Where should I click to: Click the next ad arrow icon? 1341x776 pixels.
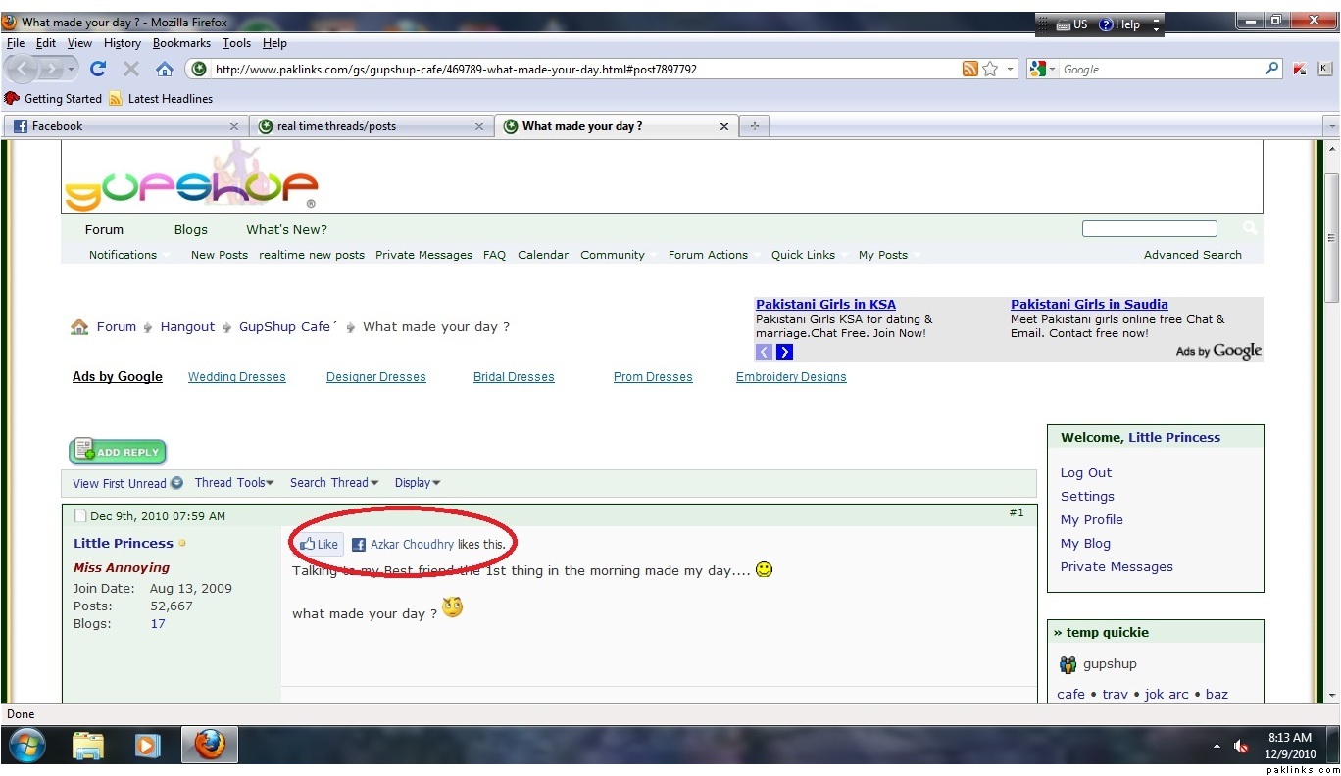coord(784,352)
